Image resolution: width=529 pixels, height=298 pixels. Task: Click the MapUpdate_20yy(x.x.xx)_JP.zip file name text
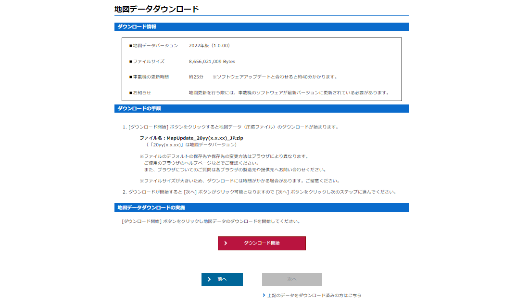coord(191,138)
